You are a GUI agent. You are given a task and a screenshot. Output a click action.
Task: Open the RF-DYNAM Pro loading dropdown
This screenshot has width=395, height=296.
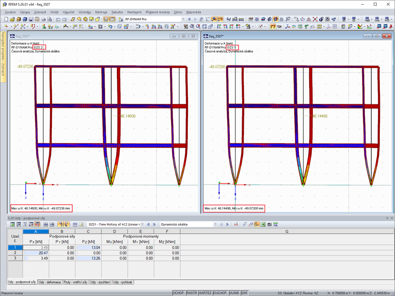tap(183, 19)
